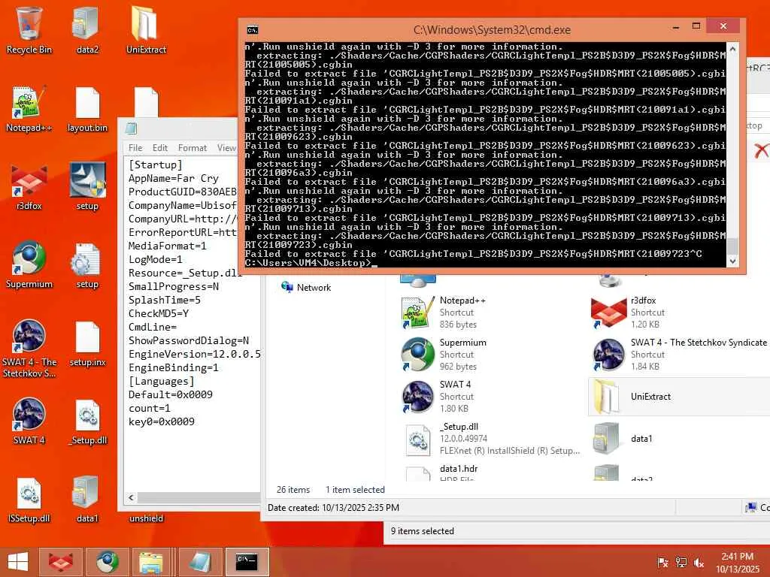Image resolution: width=770 pixels, height=577 pixels.
Task: Launch r3dfox desktop shortcut
Action: (29, 187)
